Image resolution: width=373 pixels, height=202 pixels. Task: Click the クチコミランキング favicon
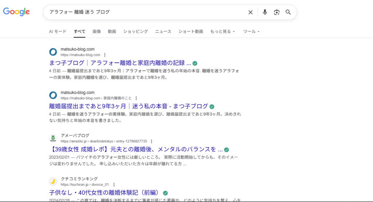(53, 182)
